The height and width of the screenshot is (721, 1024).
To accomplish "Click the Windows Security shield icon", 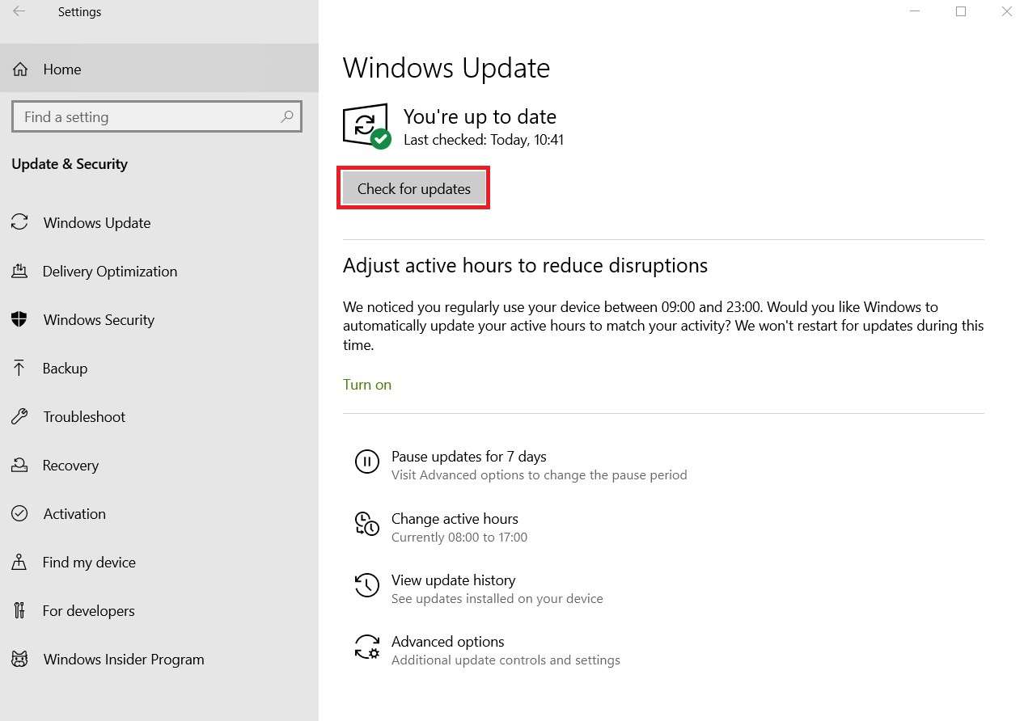I will (x=19, y=319).
